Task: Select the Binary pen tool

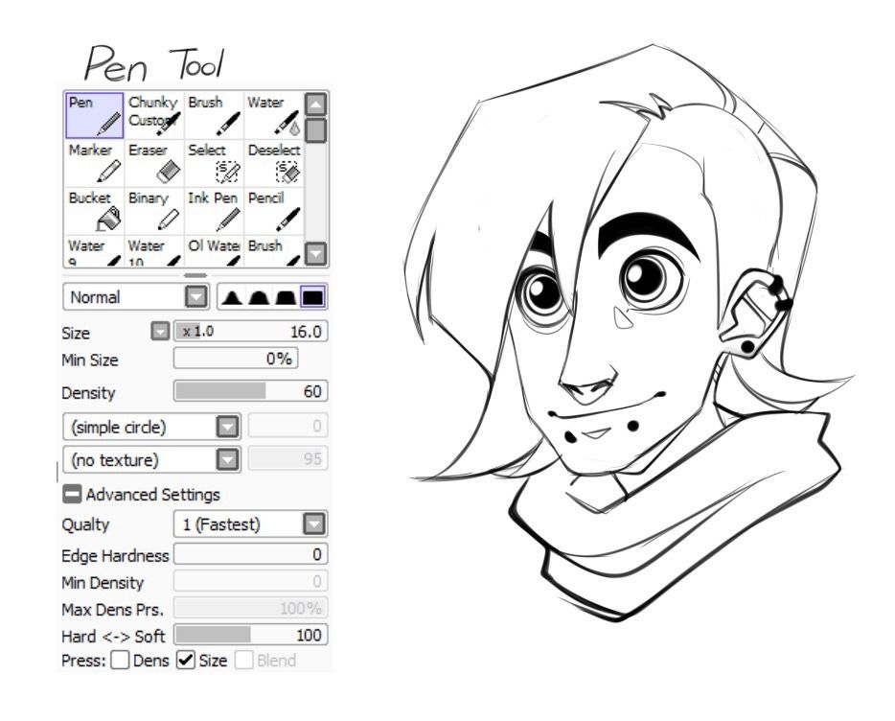Action: coord(154,211)
